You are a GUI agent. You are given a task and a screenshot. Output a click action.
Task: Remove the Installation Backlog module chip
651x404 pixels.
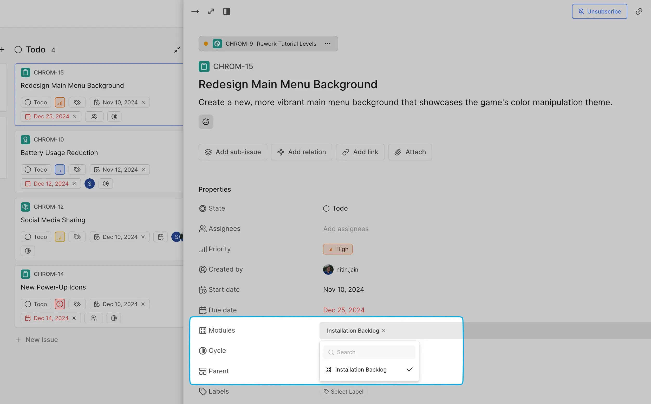click(384, 331)
